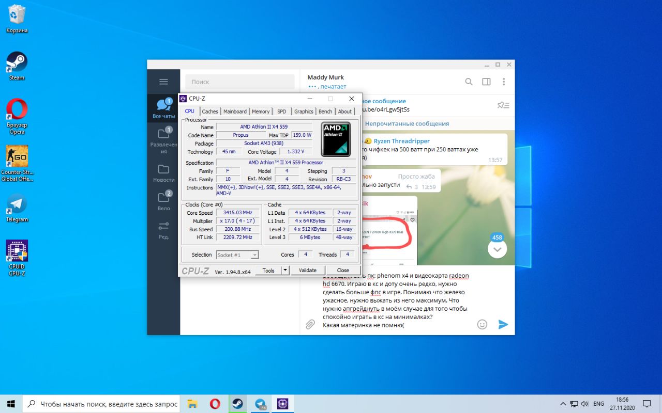The width and height of the screenshot is (662, 413).
Task: Select the Opera browser desktop shortcut
Action: coord(17,117)
